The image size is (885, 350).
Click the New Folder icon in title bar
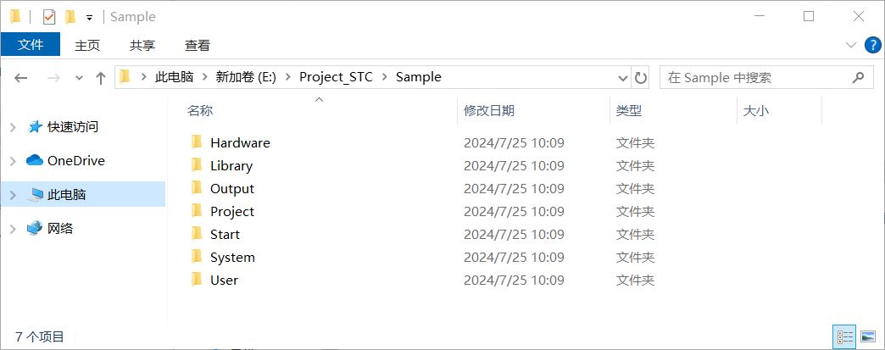(70, 17)
